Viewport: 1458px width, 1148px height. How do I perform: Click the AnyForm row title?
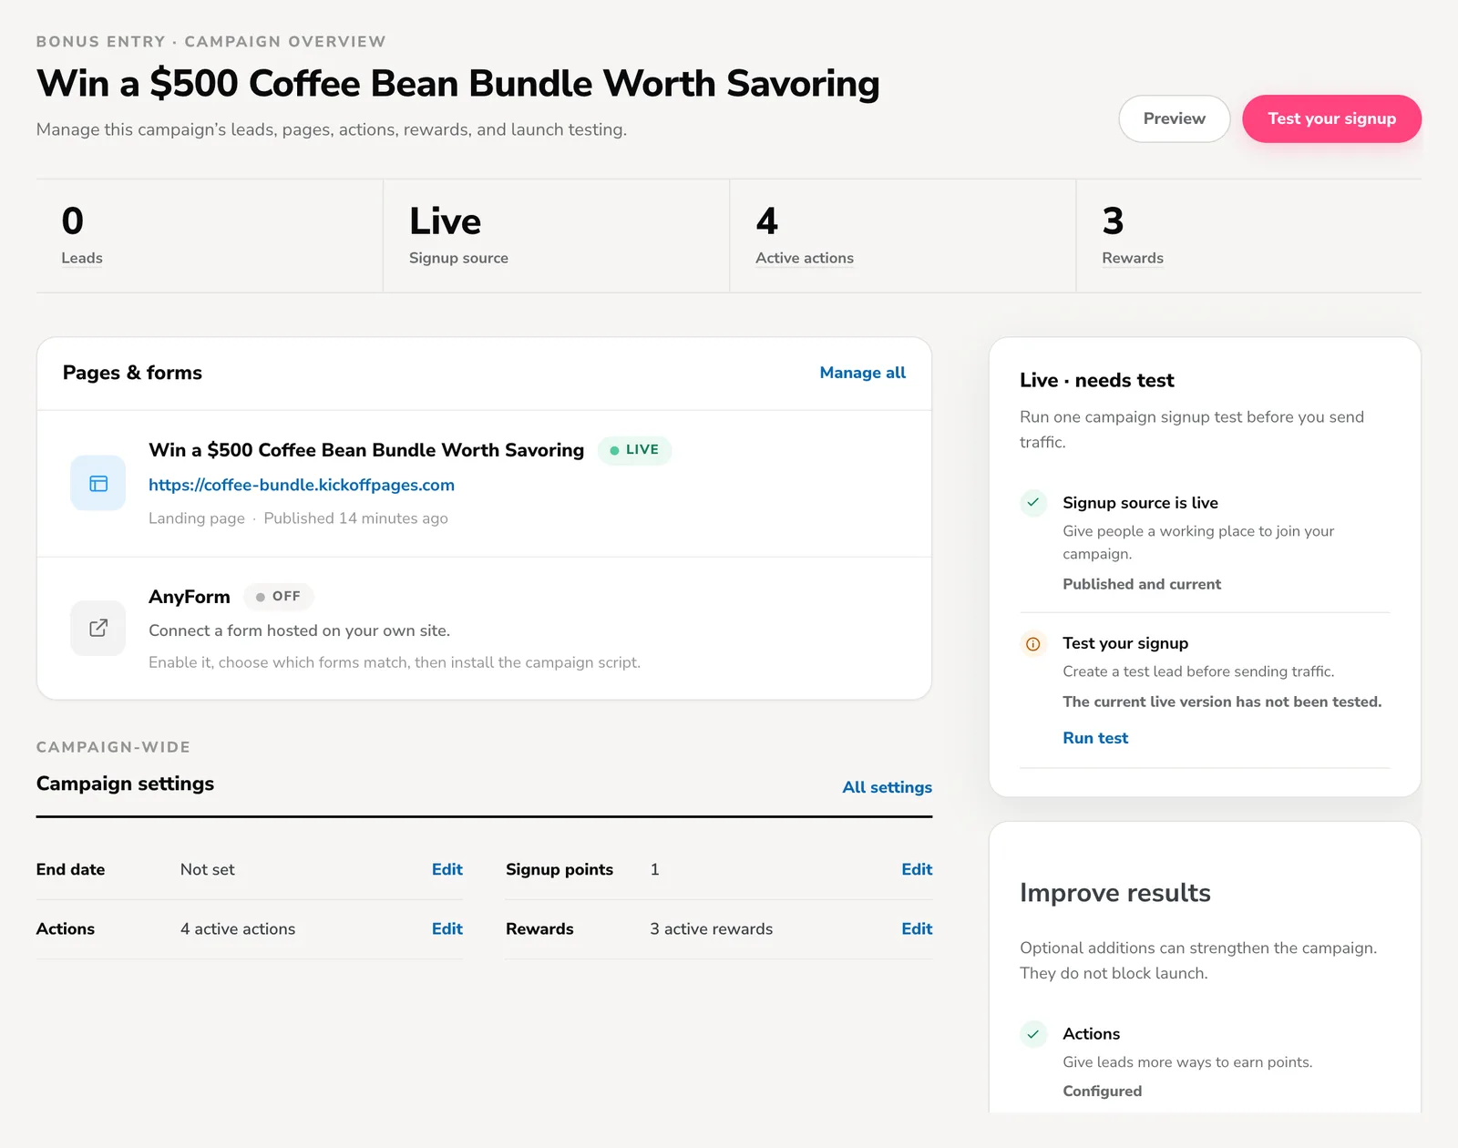[190, 597]
